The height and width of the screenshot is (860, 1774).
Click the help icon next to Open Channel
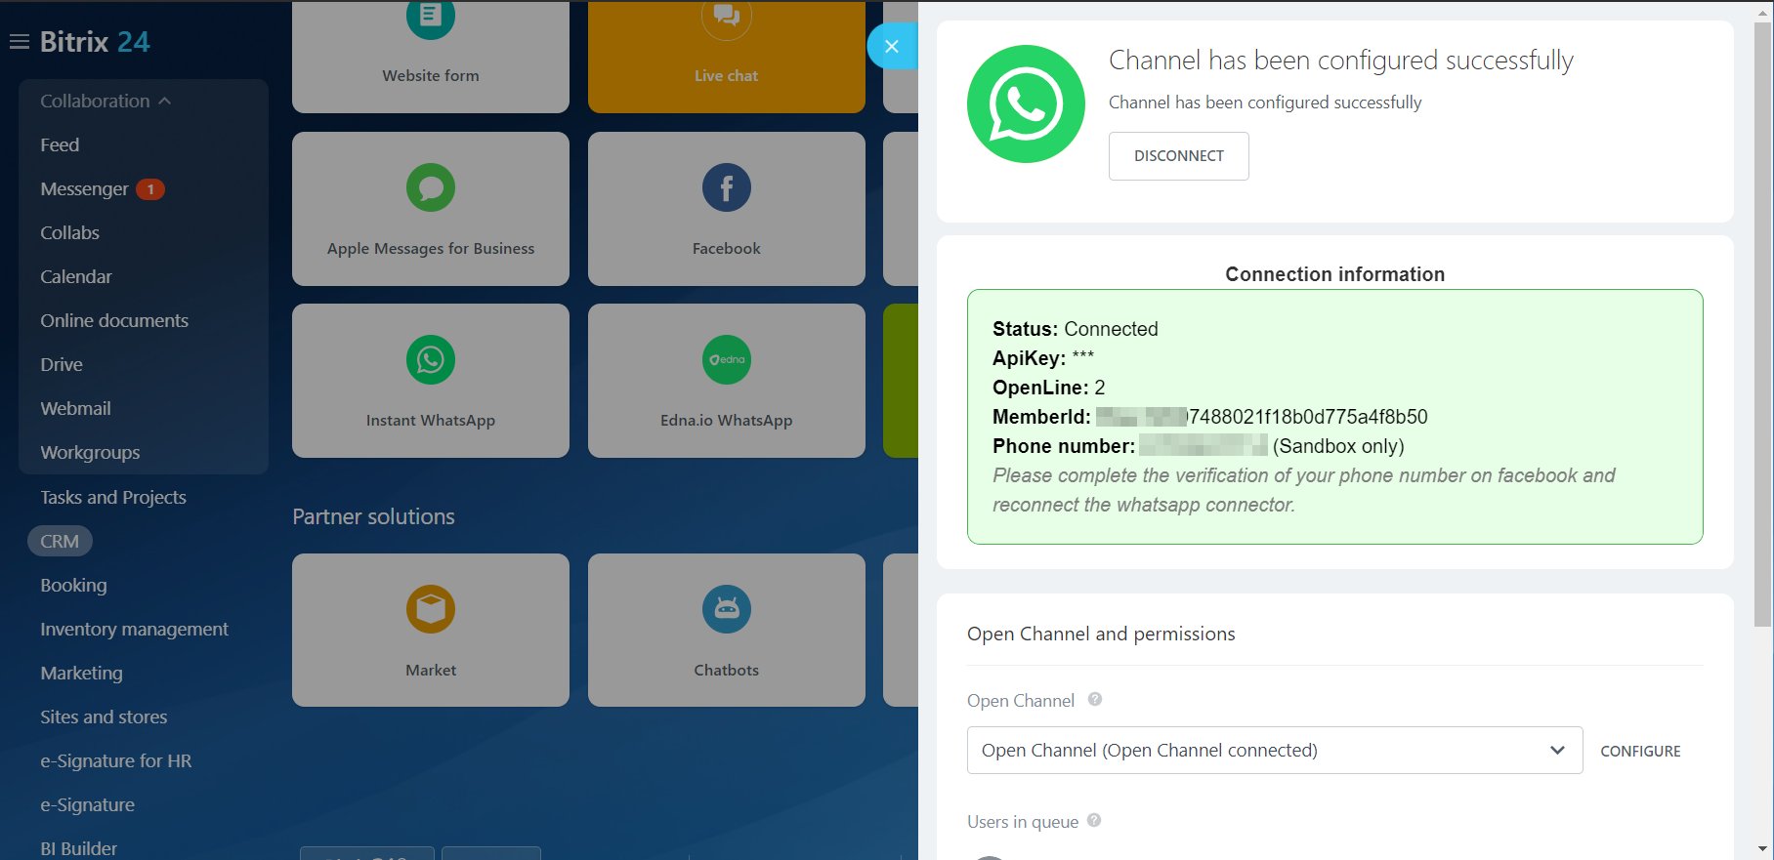(x=1095, y=699)
